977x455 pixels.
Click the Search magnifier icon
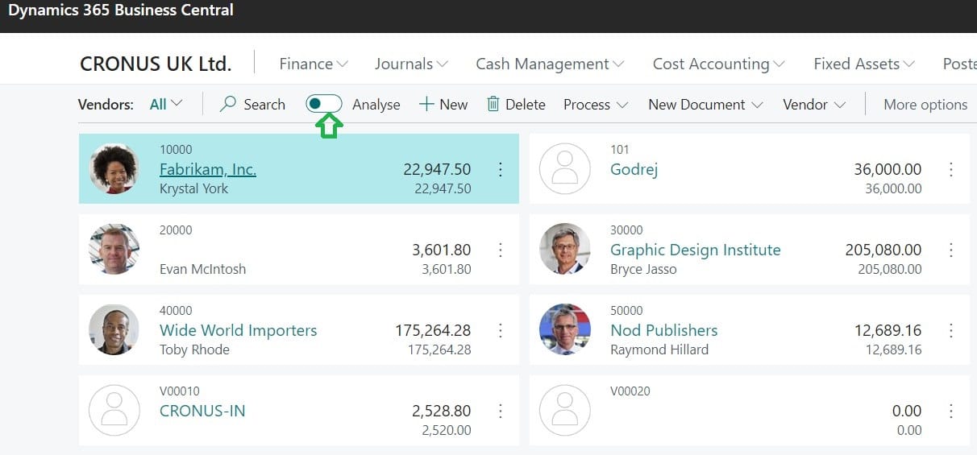(228, 104)
